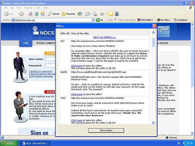Click the Completed toolbar button
The width and height of the screenshot is (195, 146).
pos(180,20)
